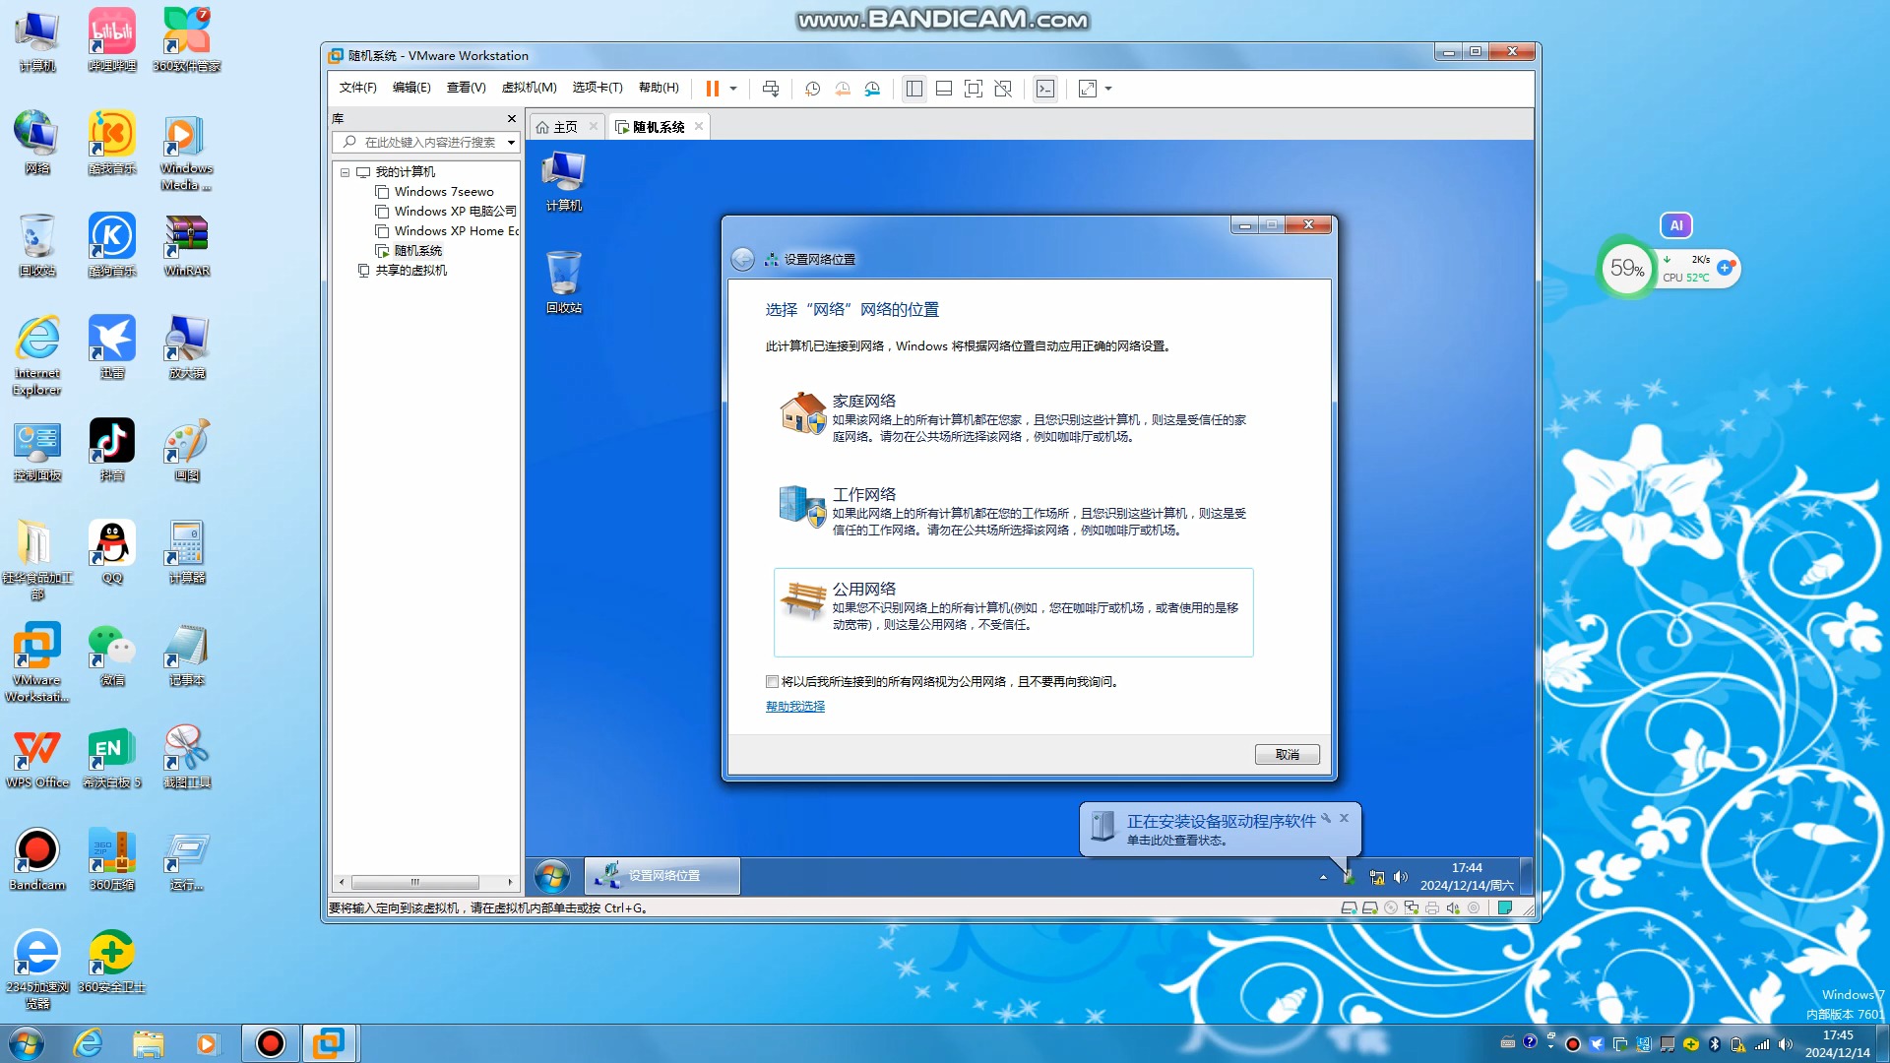Click the Unity mode toolbar icon
This screenshot has height=1063, width=1890.
1003,89
